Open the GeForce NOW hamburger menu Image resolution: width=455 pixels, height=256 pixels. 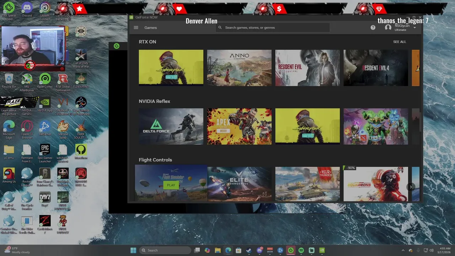point(136,27)
